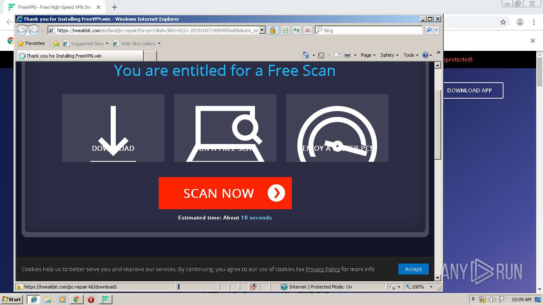Click Chrome profile avatar icon

520,22
